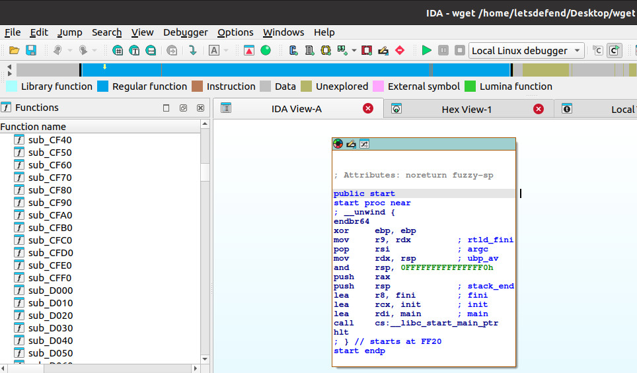Click the red breakpoint diamond icon
Viewport: 637px width, 373px height.
tap(400, 50)
